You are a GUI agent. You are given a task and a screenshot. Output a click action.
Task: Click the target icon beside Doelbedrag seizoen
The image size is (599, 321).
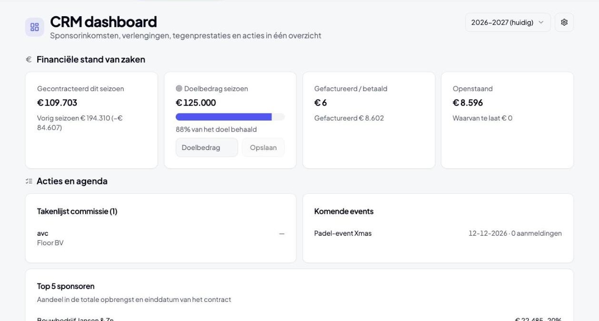pyautogui.click(x=179, y=89)
